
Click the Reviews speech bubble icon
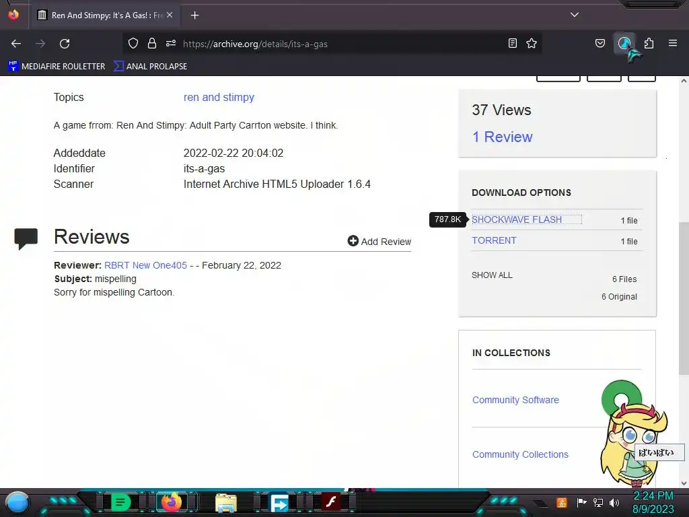click(26, 239)
